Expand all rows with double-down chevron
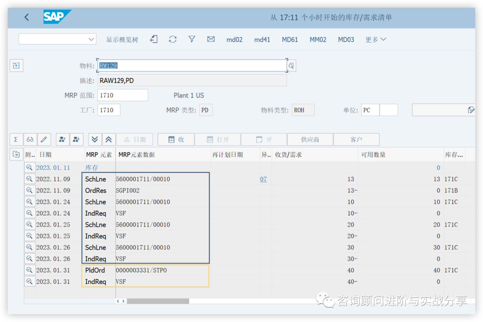Screen dimensions: 483x322 click(x=94, y=139)
